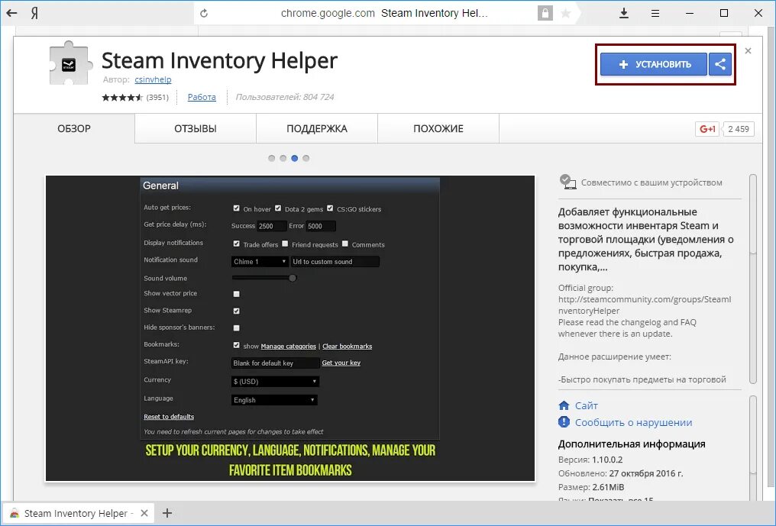Click Get your key link

(341, 363)
